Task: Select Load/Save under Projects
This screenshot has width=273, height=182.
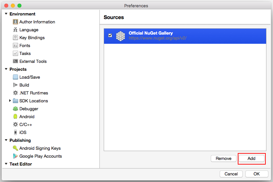Action: (x=30, y=77)
